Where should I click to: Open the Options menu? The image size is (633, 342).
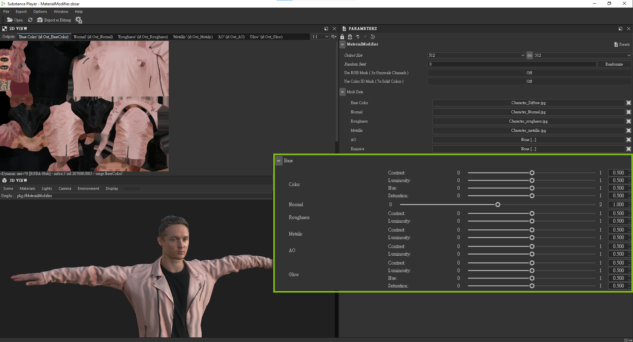[x=40, y=12]
